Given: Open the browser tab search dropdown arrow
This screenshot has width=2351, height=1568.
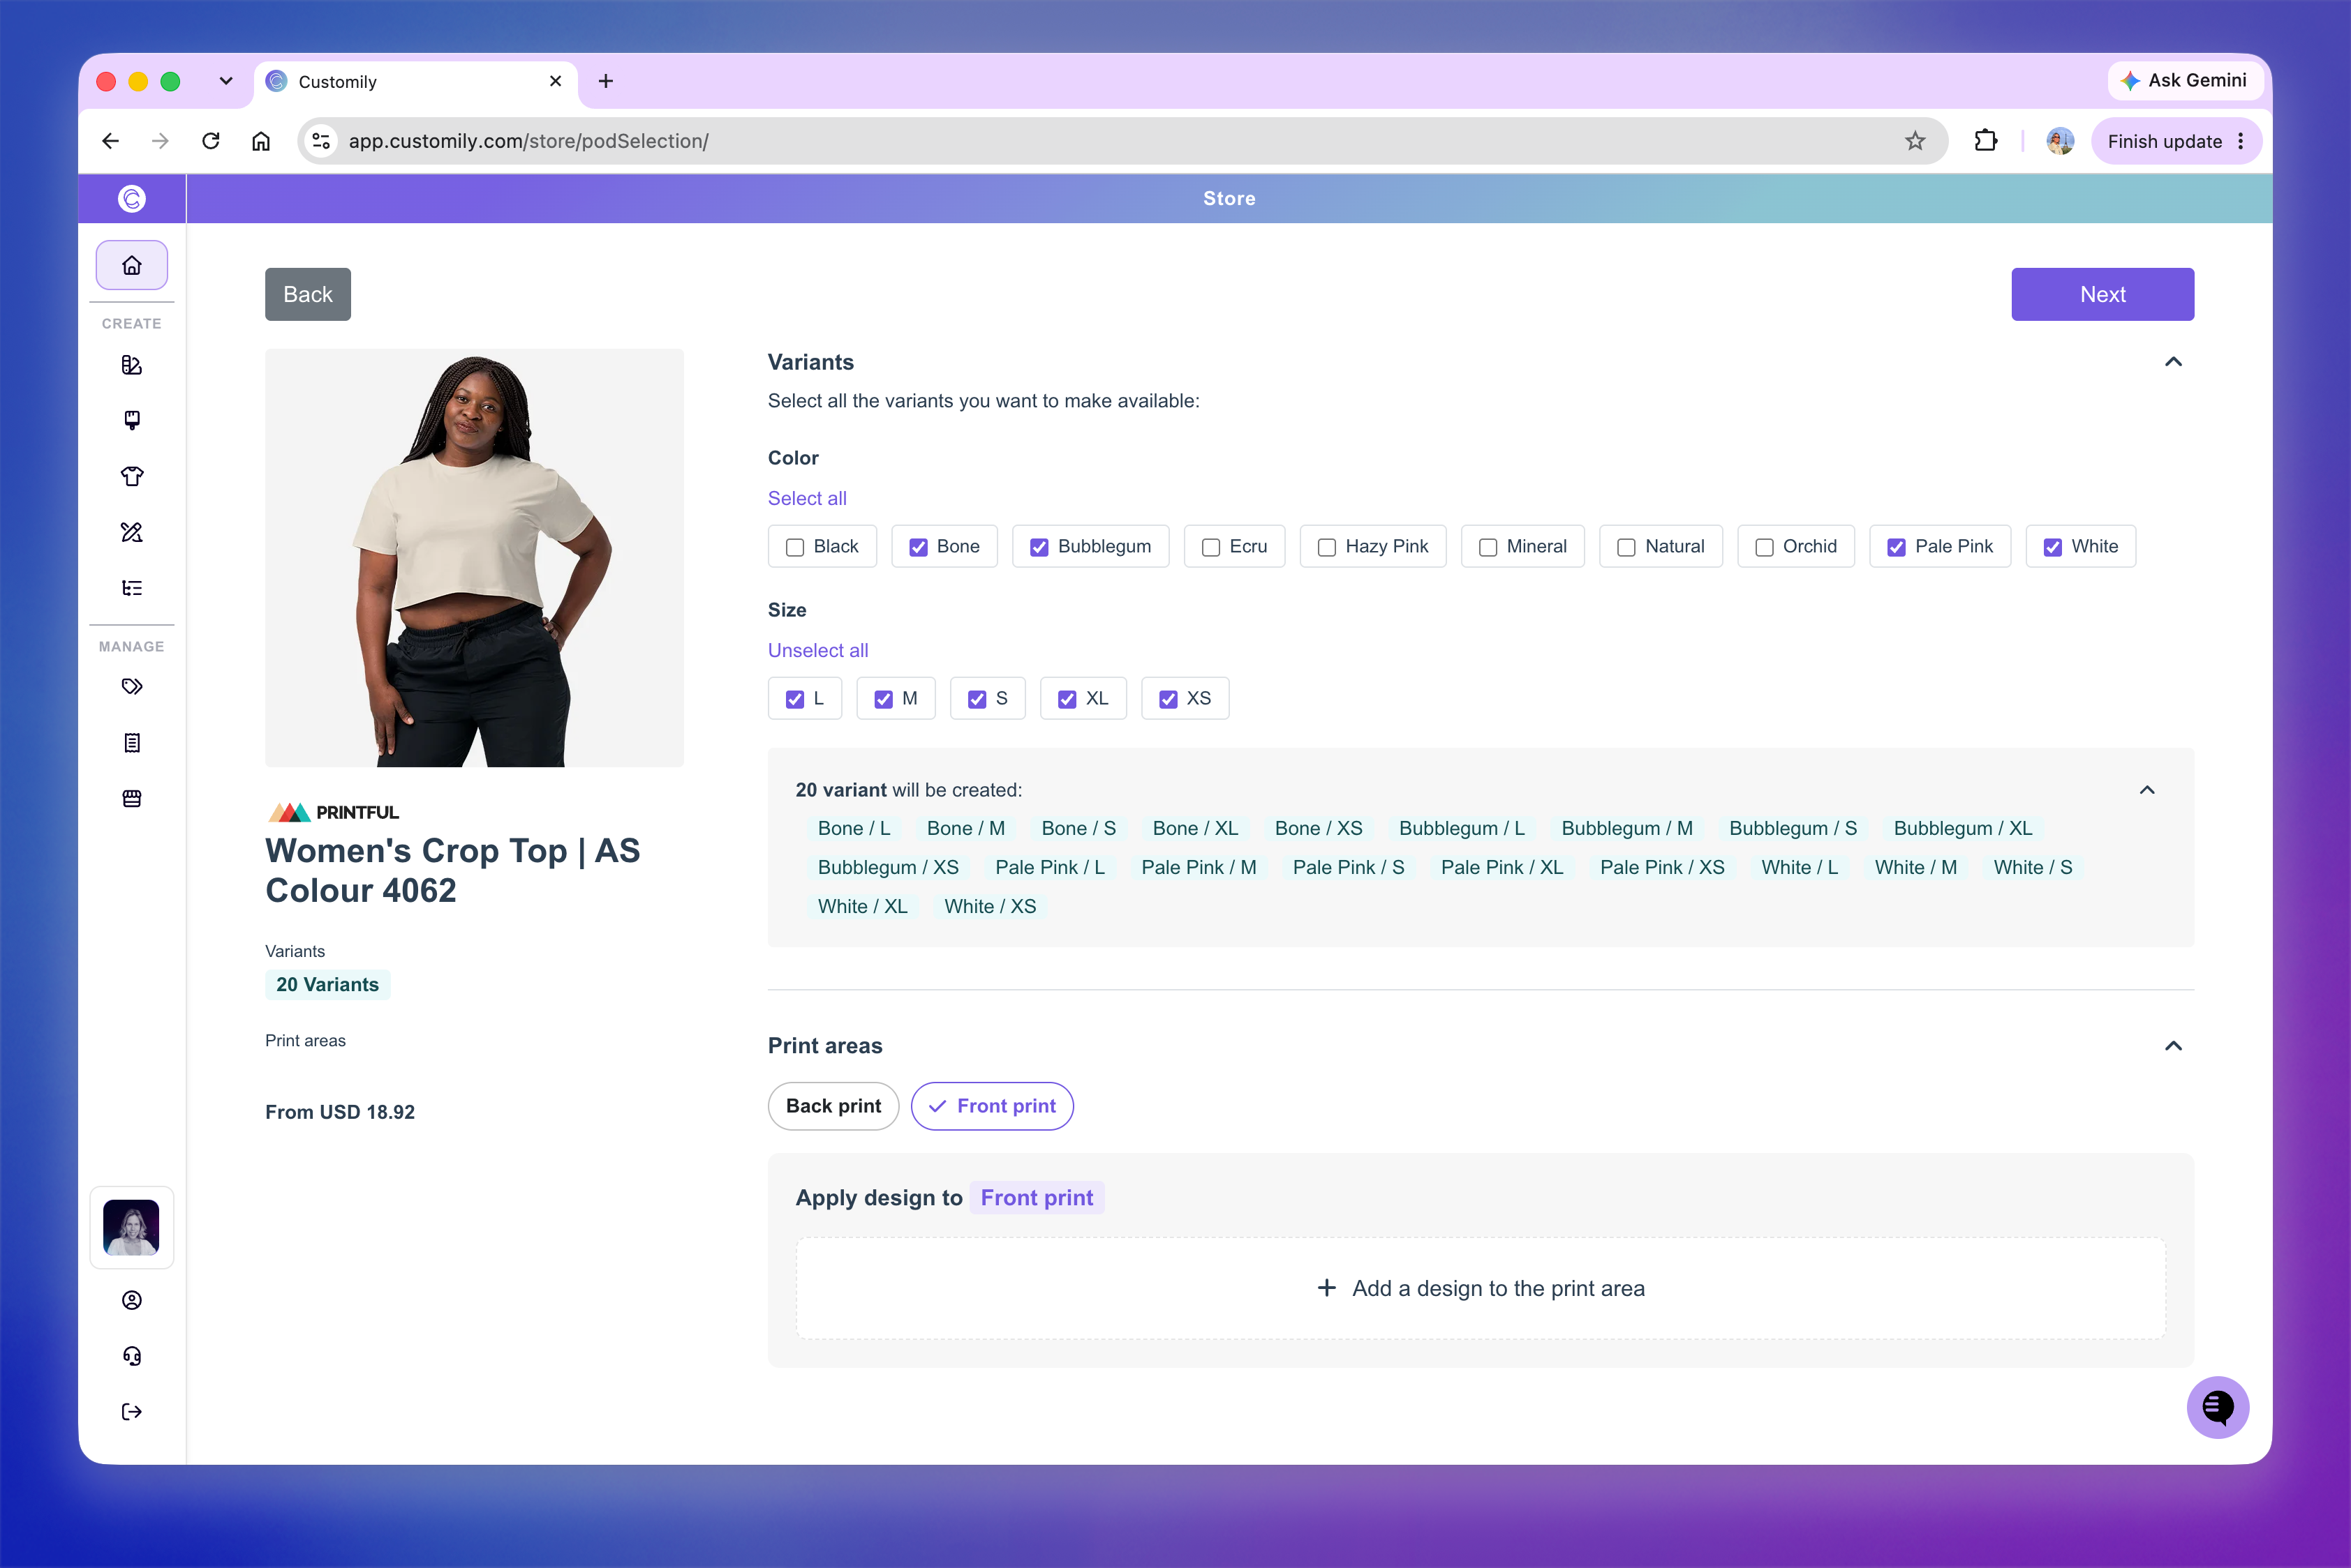Looking at the screenshot, I should (x=226, y=81).
